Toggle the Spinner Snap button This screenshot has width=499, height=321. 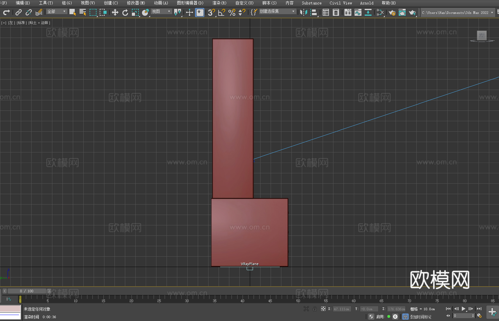[x=242, y=12]
